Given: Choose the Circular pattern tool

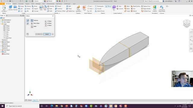Looking at the screenshot, I should [x=98, y=9].
